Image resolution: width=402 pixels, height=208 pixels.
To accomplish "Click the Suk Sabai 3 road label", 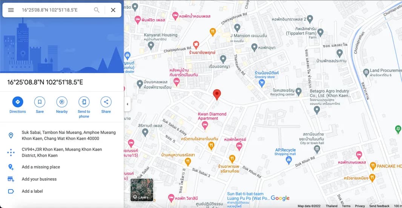I will (x=201, y=173).
